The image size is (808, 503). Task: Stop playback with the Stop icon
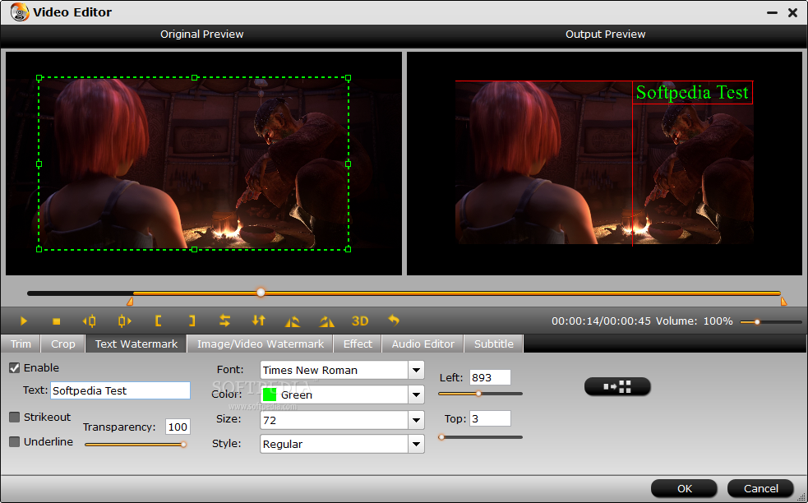(57, 321)
